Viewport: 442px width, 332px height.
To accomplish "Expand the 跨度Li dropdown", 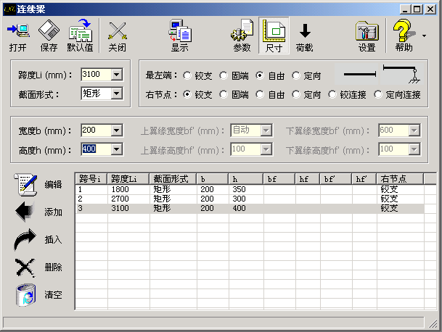I will tap(117, 74).
